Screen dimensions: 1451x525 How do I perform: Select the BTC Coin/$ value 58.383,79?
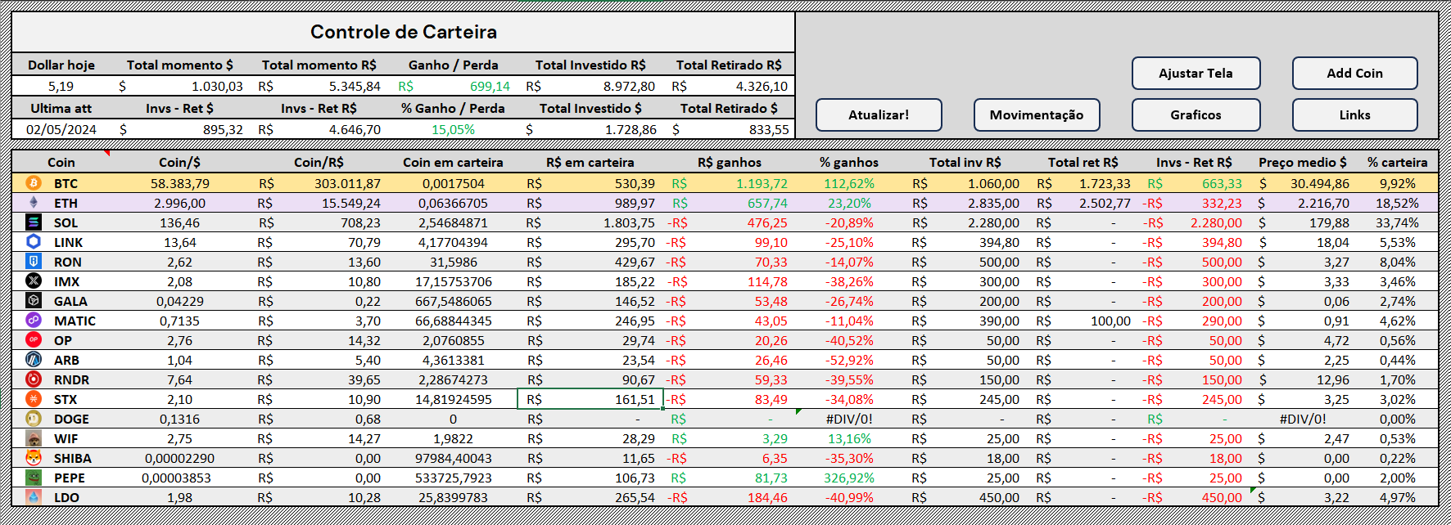[180, 183]
